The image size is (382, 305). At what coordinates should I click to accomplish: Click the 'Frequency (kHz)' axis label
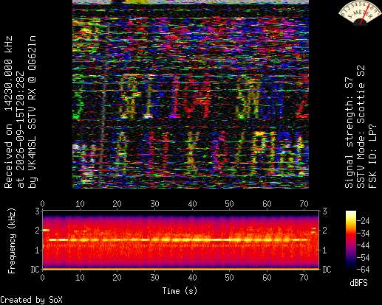[x=11, y=241]
